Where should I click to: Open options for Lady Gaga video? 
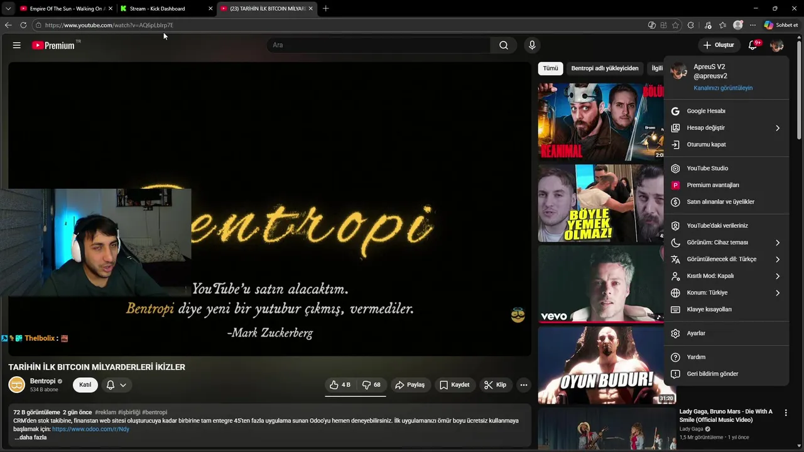pos(786,412)
